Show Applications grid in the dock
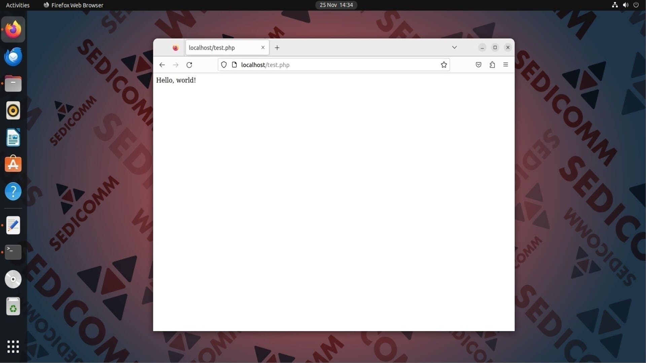This screenshot has height=363, width=646. (13, 347)
